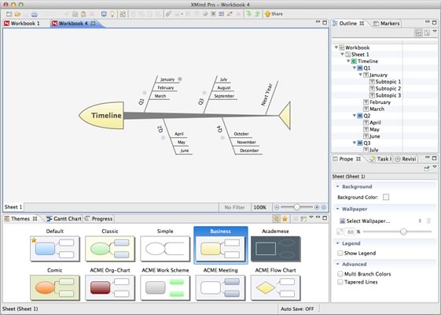The image size is (441, 315).
Task: Collapse the Background section in Properties
Action: tap(337, 187)
